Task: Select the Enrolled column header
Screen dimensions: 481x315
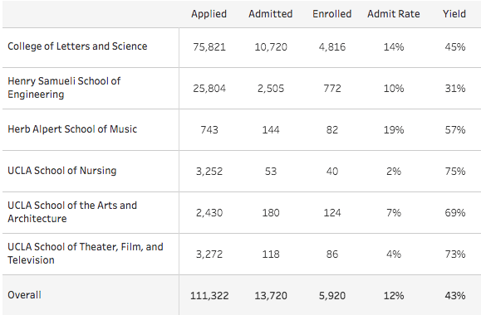Action: tap(332, 14)
